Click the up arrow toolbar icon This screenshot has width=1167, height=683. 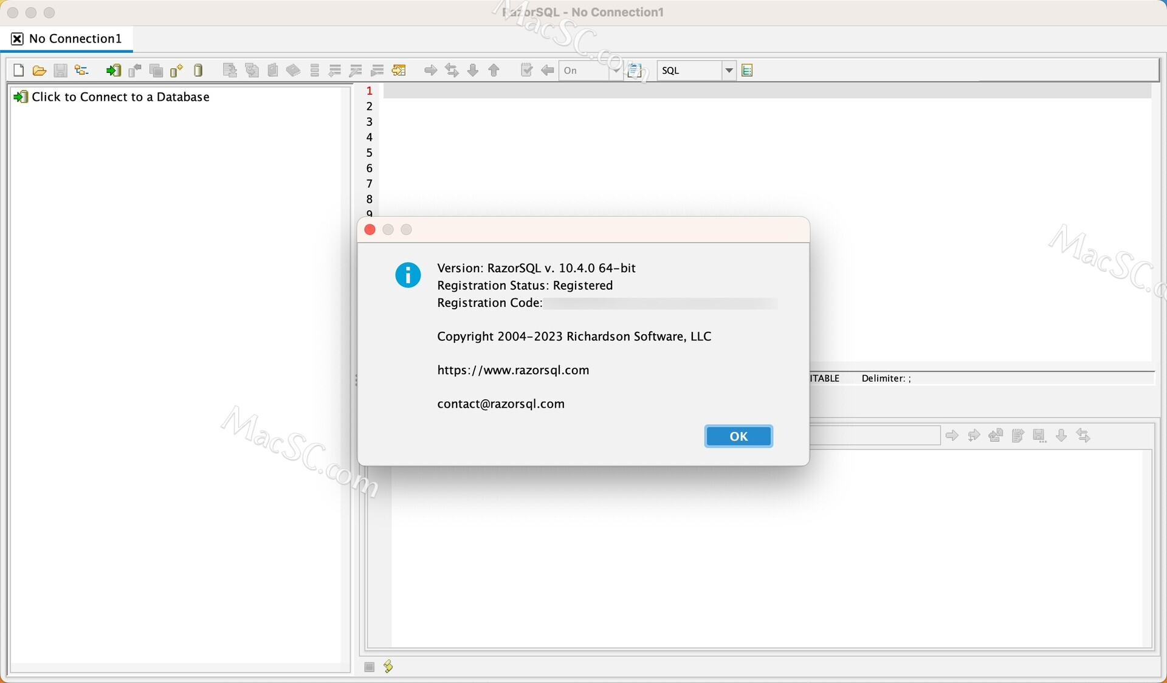pos(494,70)
